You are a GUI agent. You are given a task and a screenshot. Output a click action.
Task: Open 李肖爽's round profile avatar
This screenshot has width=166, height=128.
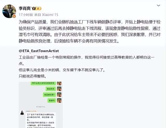click(x=9, y=11)
